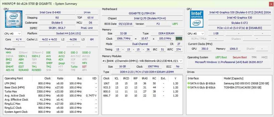This screenshot has width=274, height=117.
Task: Click the TPM label
Action: point(254,57)
